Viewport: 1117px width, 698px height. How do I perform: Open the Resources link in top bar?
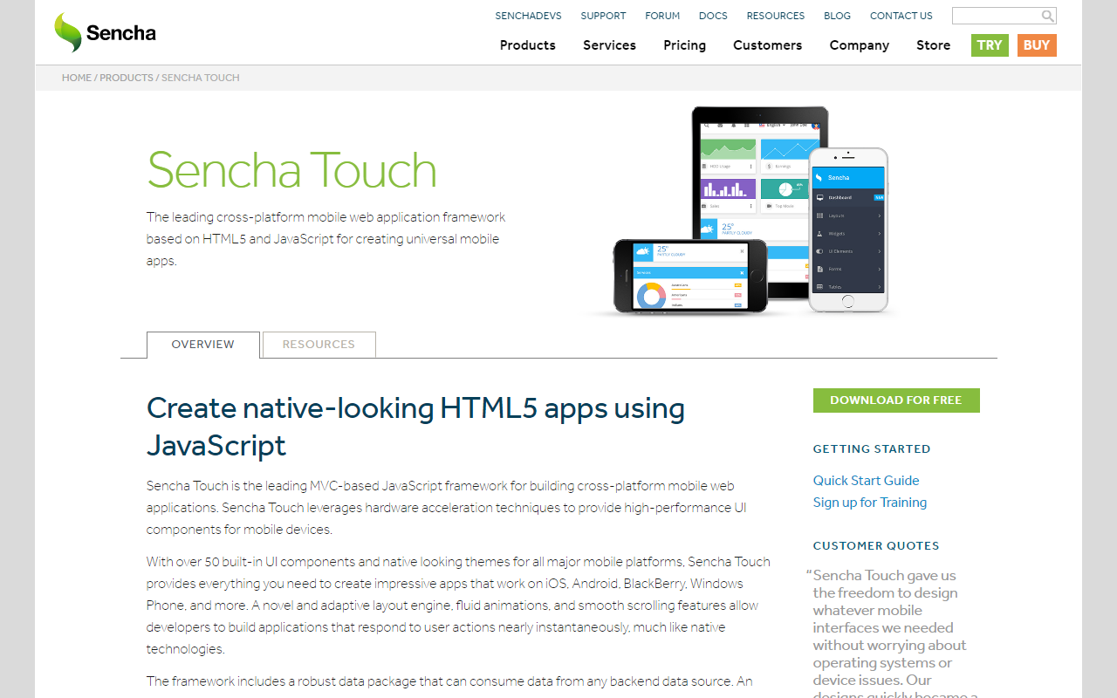click(x=776, y=16)
